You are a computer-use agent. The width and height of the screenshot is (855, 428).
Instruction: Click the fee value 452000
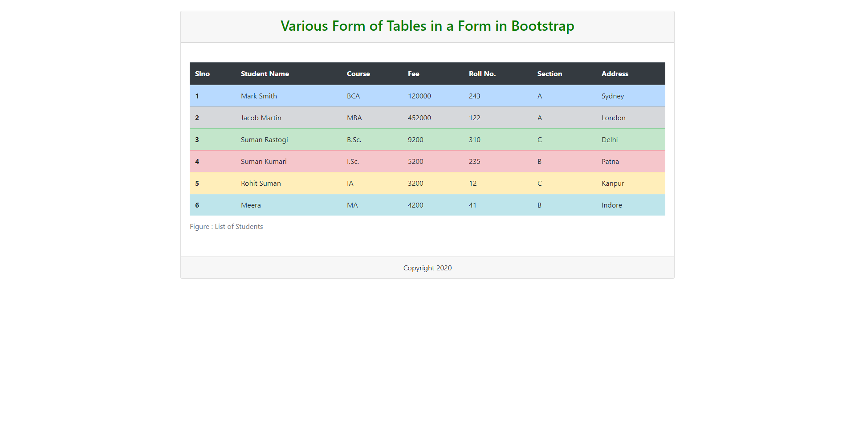[x=419, y=118]
